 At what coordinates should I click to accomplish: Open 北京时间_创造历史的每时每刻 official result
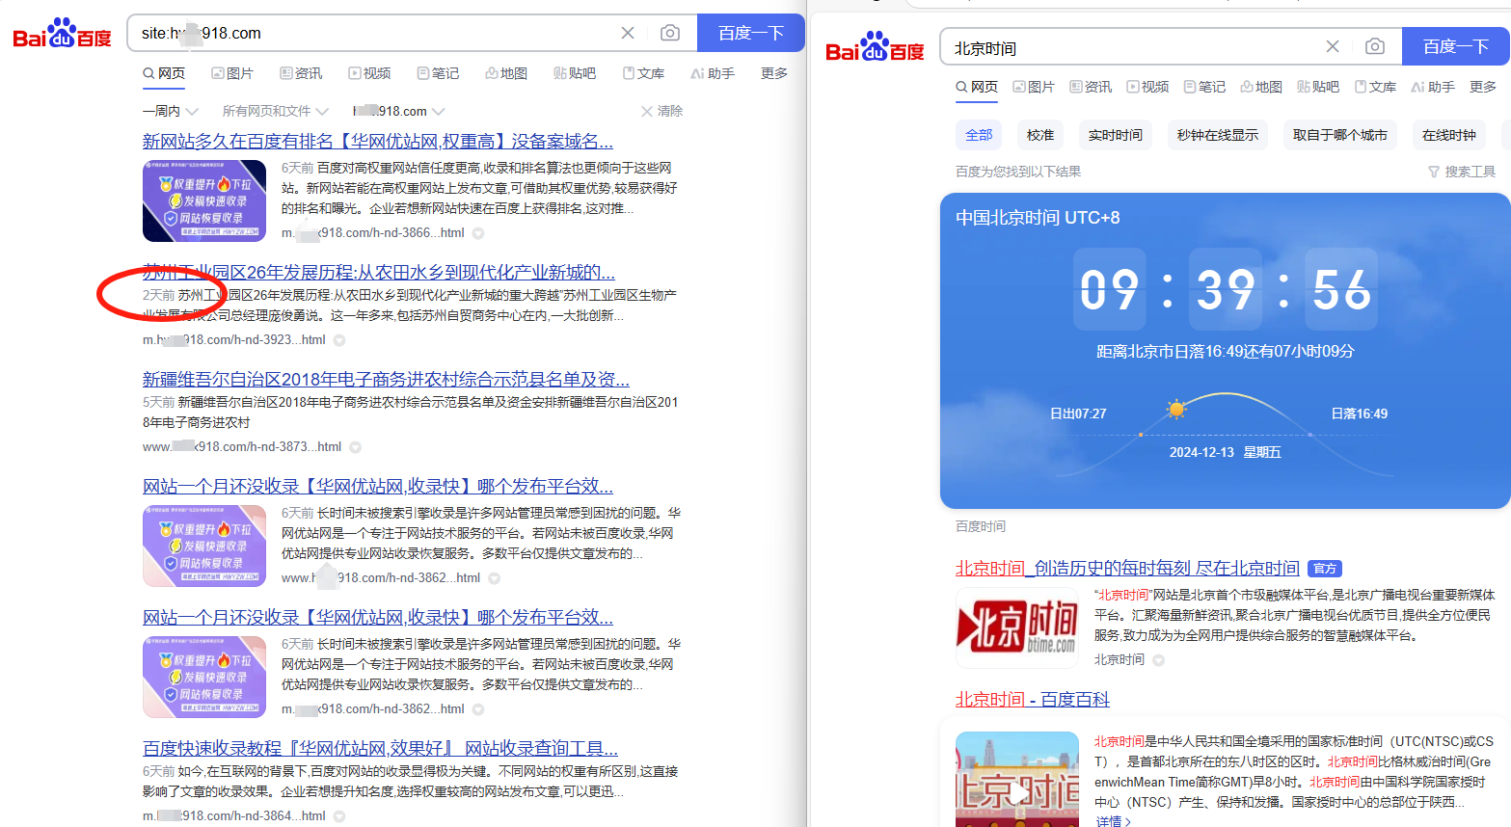point(1127,569)
